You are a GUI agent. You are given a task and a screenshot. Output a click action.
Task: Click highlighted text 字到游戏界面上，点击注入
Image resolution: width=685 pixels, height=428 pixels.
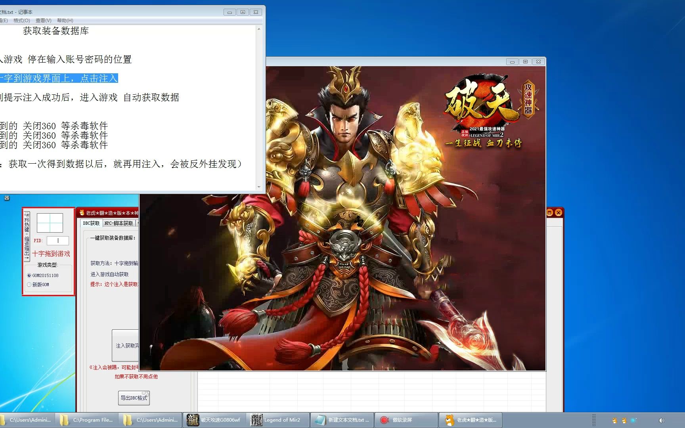(x=59, y=78)
